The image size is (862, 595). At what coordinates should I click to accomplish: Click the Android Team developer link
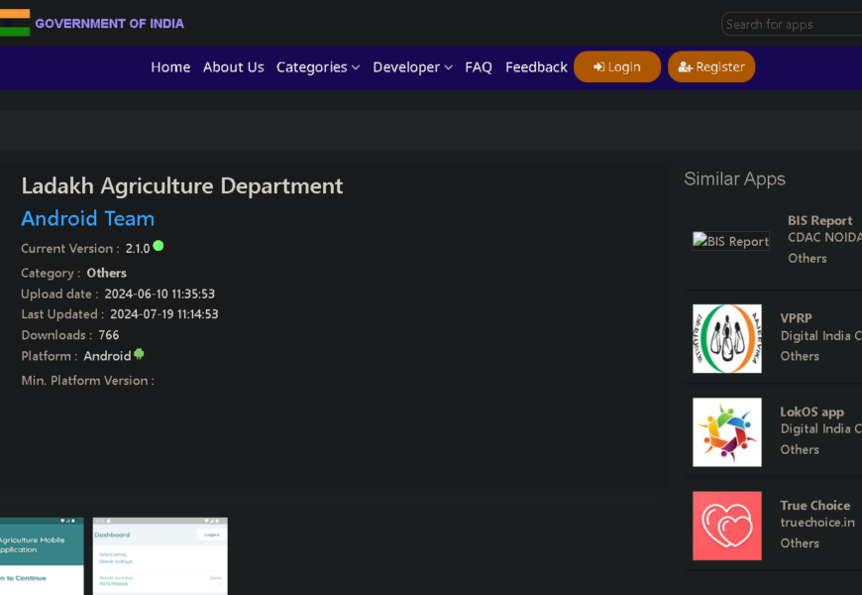[88, 219]
